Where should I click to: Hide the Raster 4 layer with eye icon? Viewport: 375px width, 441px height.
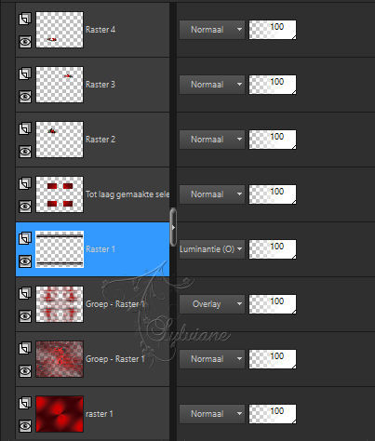[25, 42]
